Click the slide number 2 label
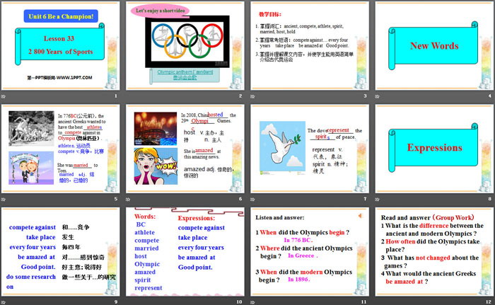Screen dimensions: 495x305 [x=240, y=96]
